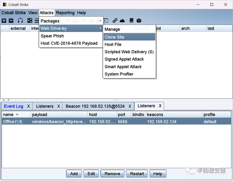Select the Office钓鱼 listener row
Viewport: 233px width, 181px height.
click(116, 122)
